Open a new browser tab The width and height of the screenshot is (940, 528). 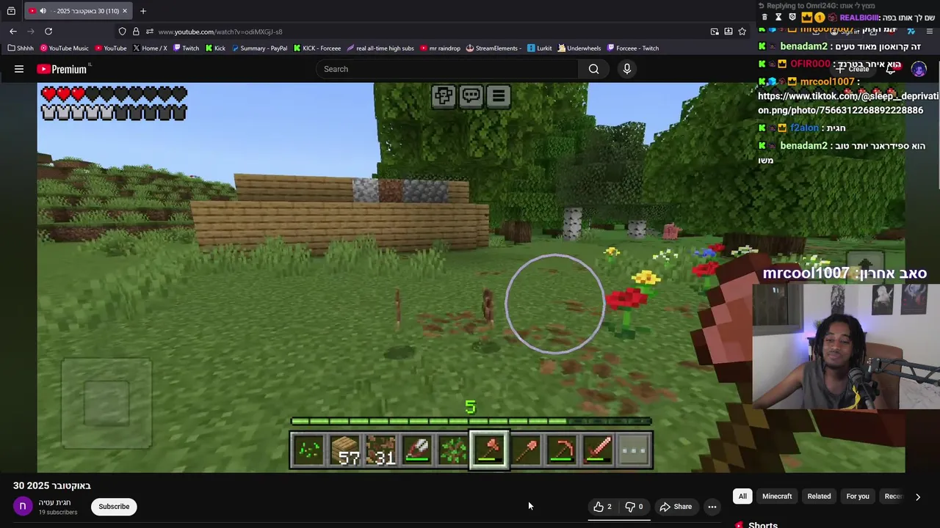(x=143, y=11)
